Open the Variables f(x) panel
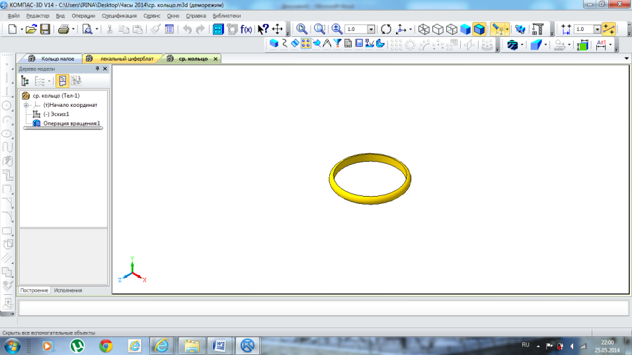 [x=246, y=29]
